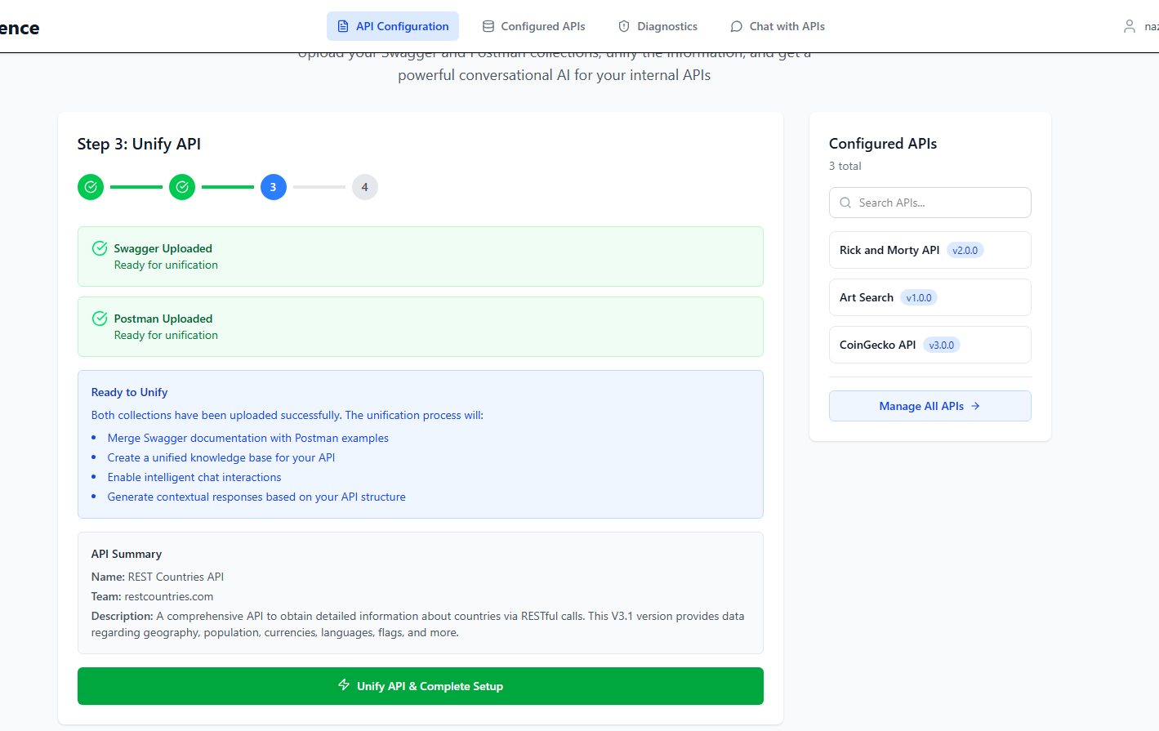This screenshot has width=1159, height=731.
Task: Click the database icon beside Configured APIs
Action: [488, 26]
